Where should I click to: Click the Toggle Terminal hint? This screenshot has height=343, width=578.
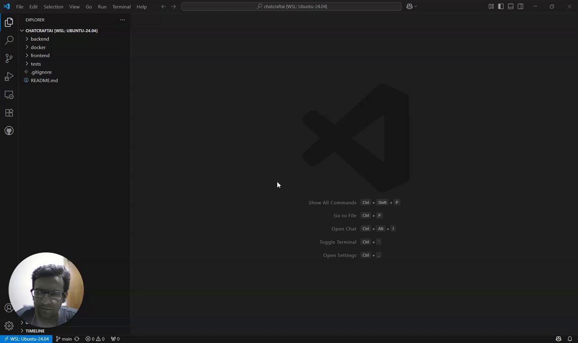point(338,242)
